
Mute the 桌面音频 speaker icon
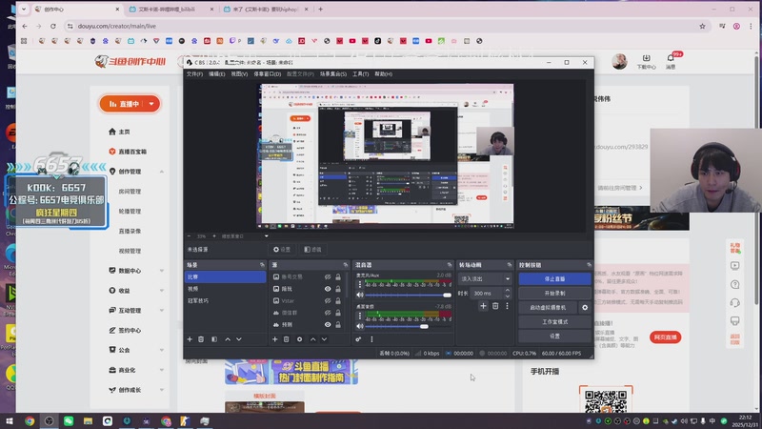pos(360,326)
